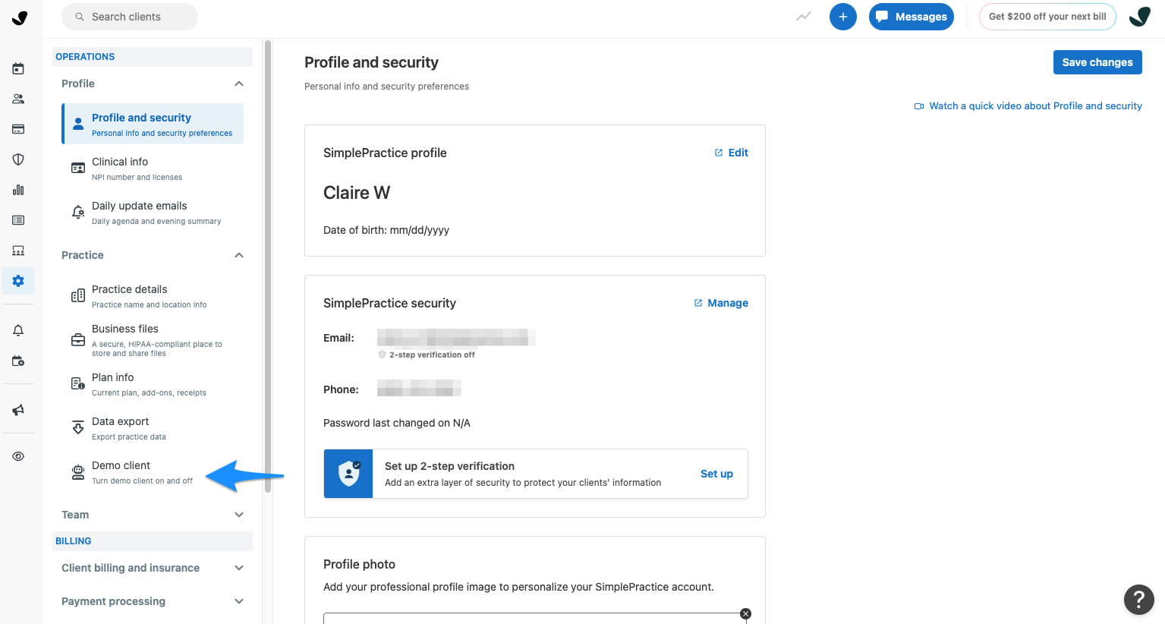Click the trend line icon in top bar
1165x624 pixels.
coord(804,17)
